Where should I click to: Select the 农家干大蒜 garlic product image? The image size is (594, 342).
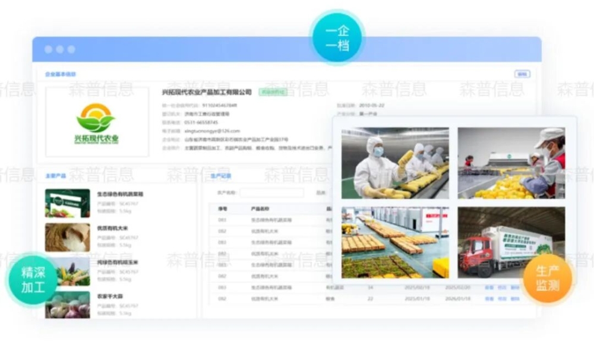tap(68, 304)
